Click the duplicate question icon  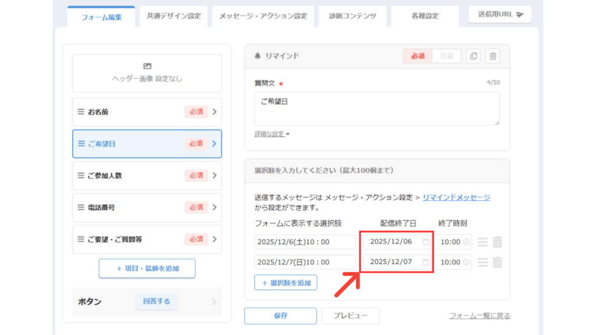[474, 56]
